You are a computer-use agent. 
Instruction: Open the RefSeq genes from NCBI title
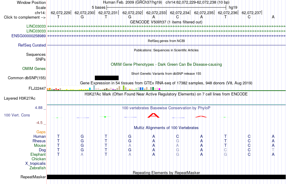click(166, 41)
